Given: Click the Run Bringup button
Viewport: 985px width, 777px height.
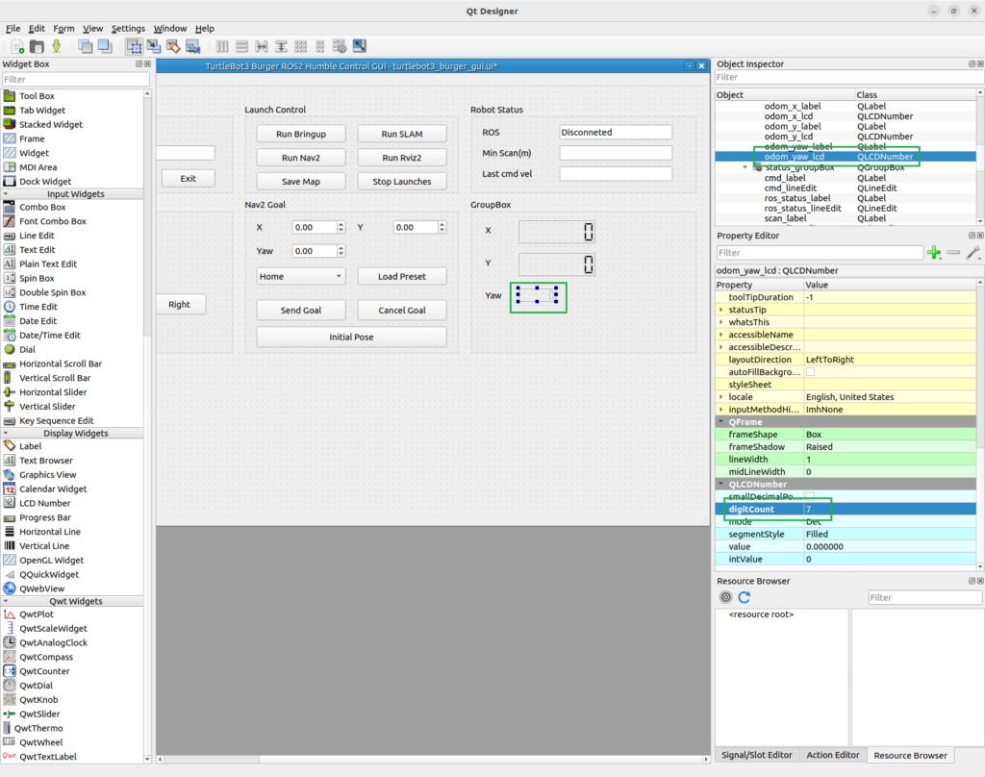Looking at the screenshot, I should [301, 134].
